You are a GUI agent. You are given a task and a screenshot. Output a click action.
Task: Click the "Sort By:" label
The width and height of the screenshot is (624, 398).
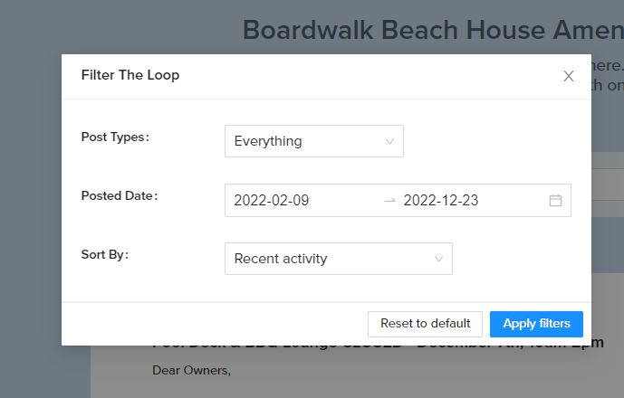pos(105,254)
